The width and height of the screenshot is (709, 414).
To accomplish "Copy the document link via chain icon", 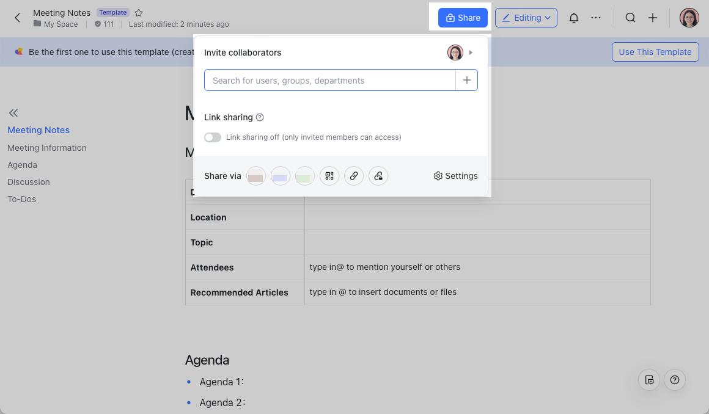I will [354, 176].
